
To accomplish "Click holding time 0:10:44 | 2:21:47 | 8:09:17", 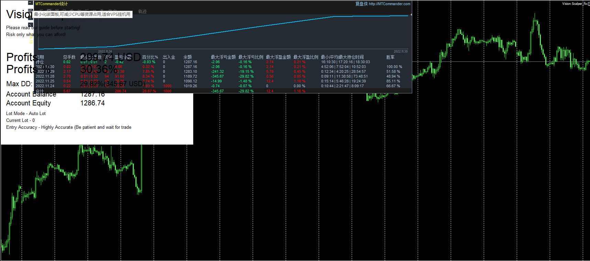I will (x=342, y=86).
